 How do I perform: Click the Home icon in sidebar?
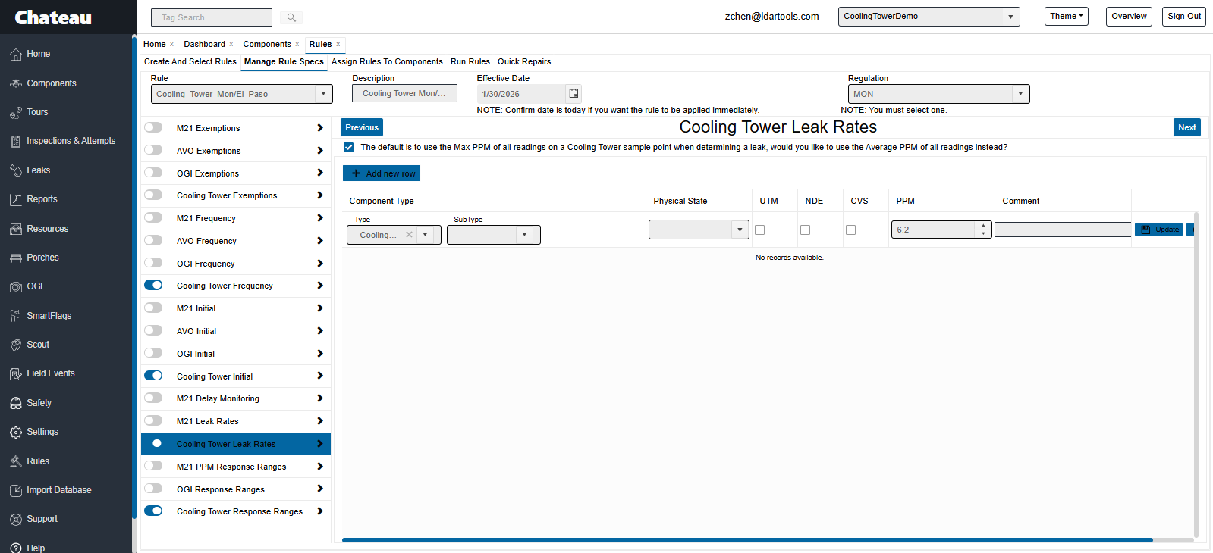point(15,55)
